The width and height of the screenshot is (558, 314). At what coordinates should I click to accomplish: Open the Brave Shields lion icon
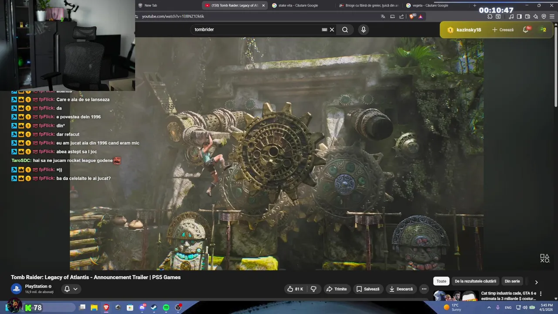[x=412, y=17]
